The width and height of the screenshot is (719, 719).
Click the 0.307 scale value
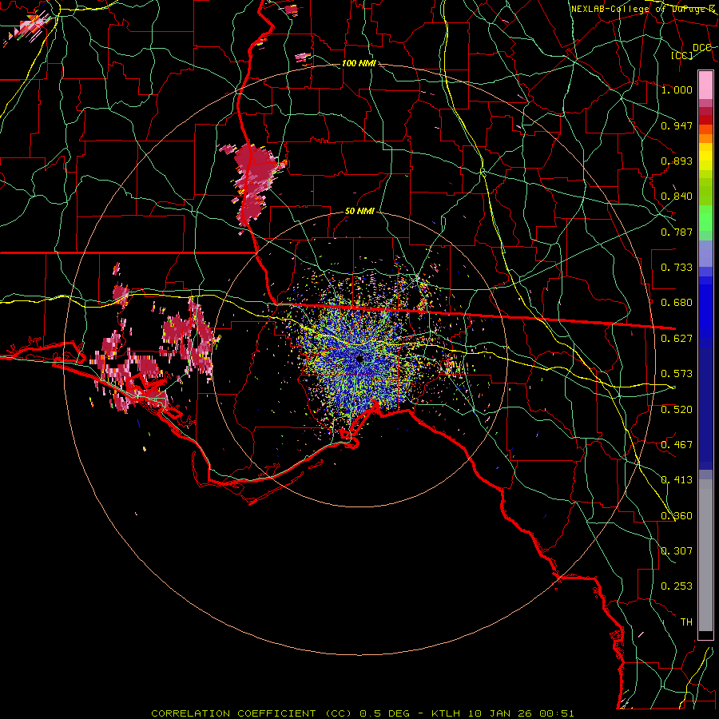click(x=677, y=551)
